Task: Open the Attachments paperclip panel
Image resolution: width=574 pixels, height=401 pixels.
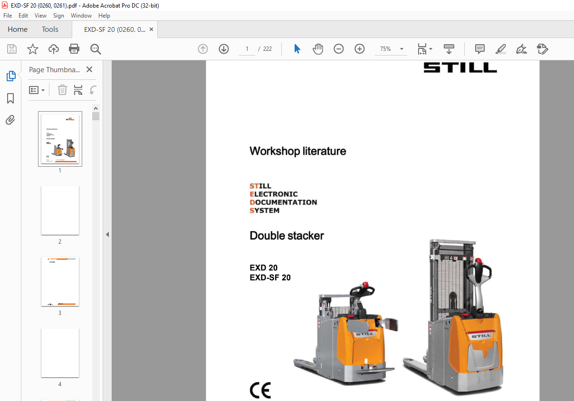Action: [10, 120]
